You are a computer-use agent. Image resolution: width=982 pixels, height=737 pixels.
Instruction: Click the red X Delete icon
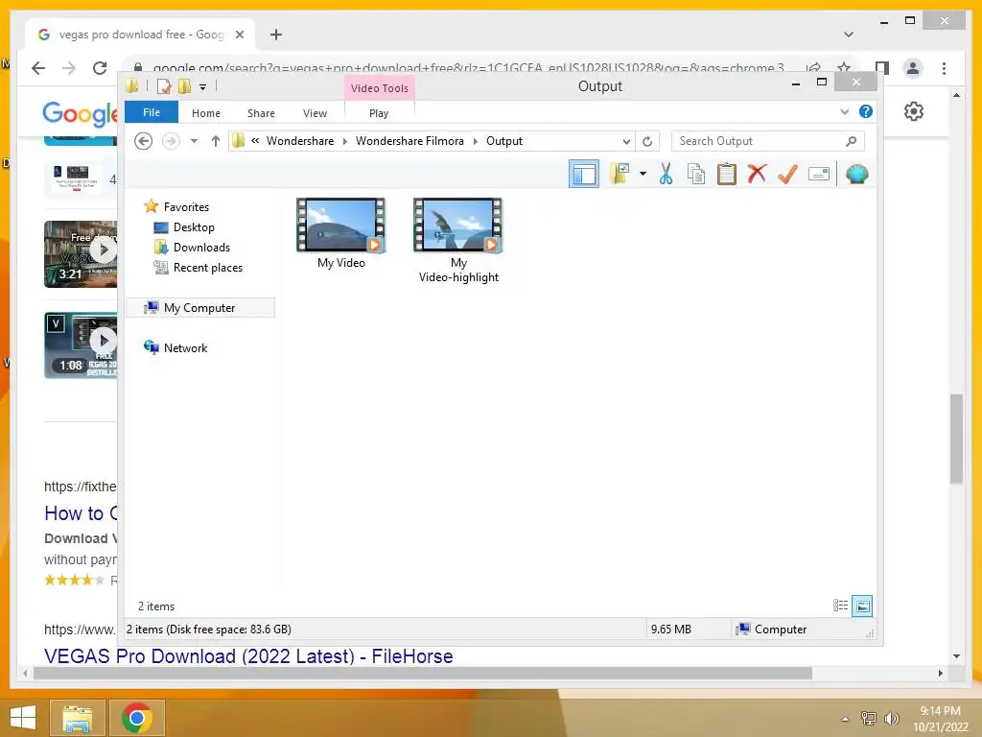coord(758,174)
